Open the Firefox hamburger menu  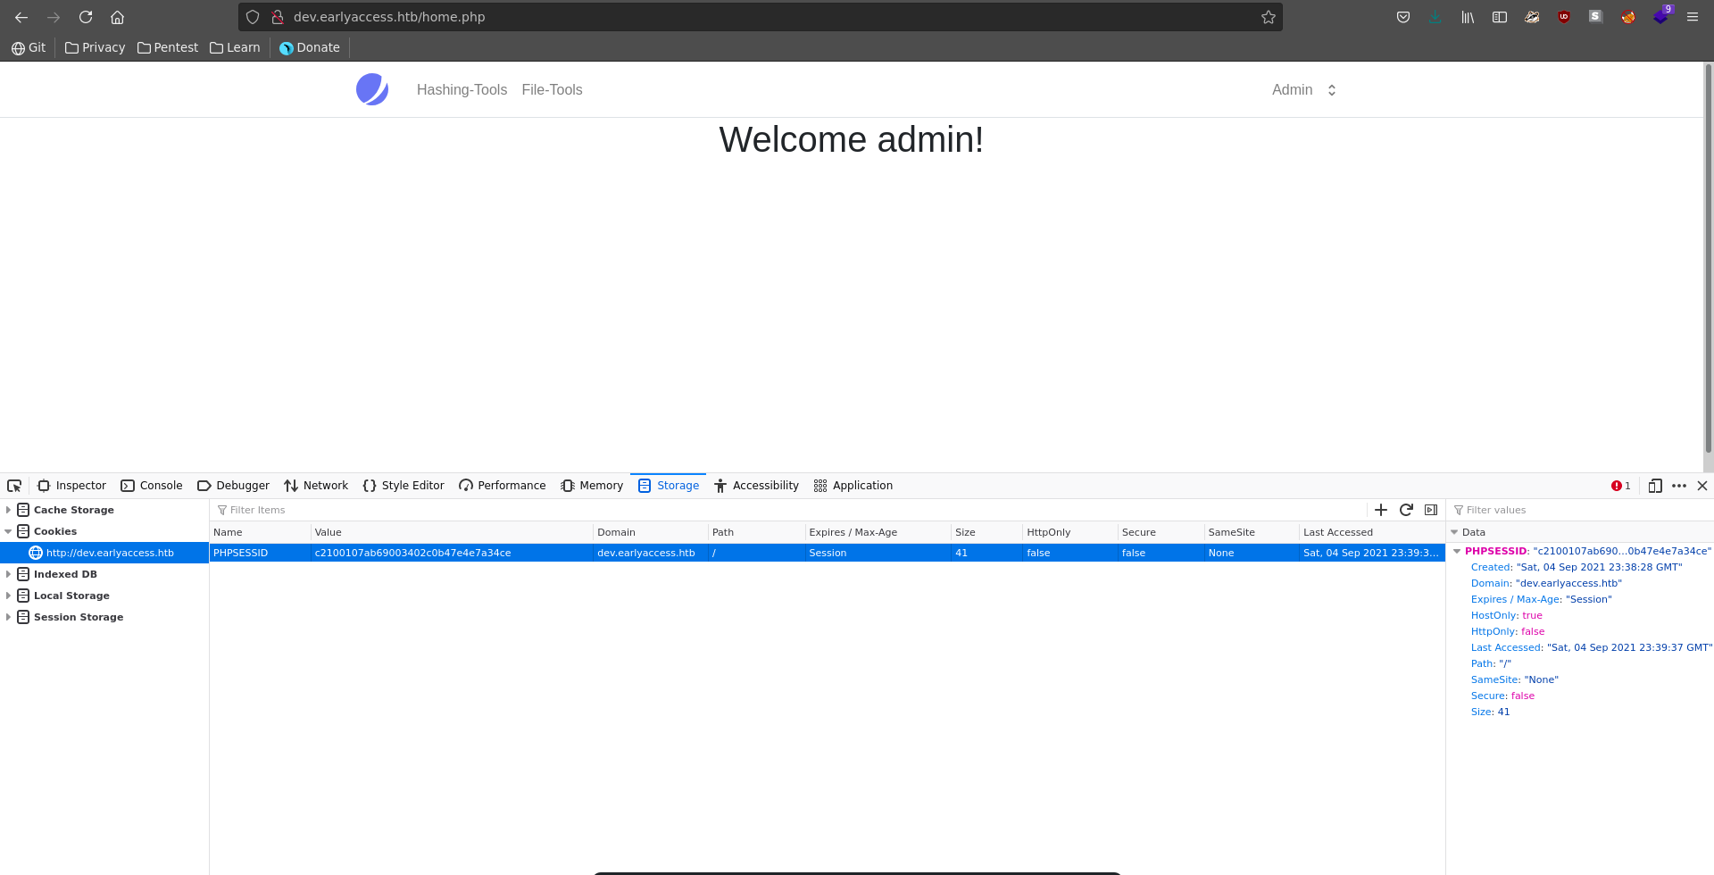click(x=1693, y=17)
